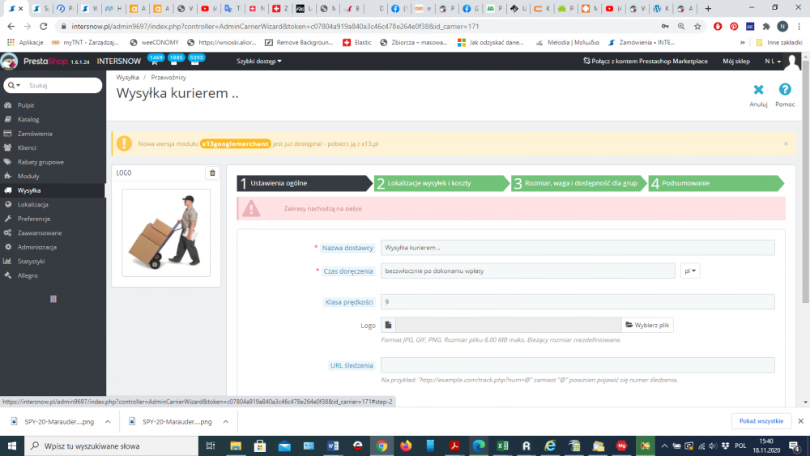Open the Pinterest extension icon
The width and height of the screenshot is (810, 456).
(734, 27)
